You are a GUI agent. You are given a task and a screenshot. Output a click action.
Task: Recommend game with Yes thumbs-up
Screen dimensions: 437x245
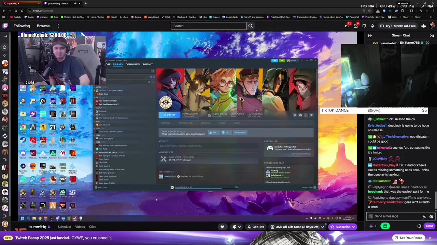click(214, 132)
